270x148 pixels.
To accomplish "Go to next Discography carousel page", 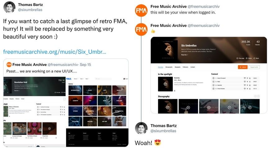I will pyautogui.click(x=258, y=96).
